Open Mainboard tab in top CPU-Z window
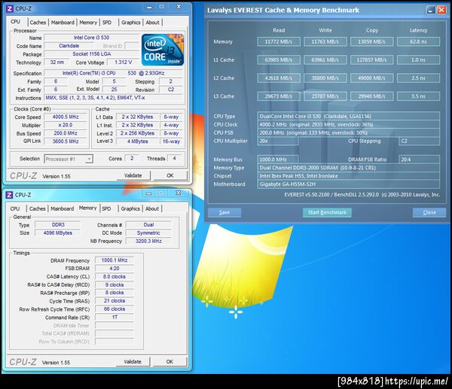Screen dimensions: 452x389 [63, 23]
